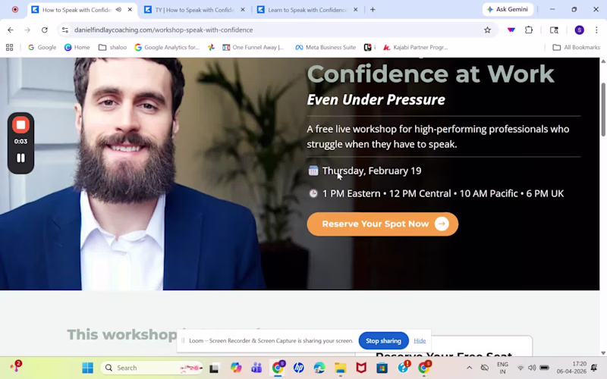The height and width of the screenshot is (379, 607).
Task: Mute the audio-playing tab speaker icon
Action: (118, 10)
